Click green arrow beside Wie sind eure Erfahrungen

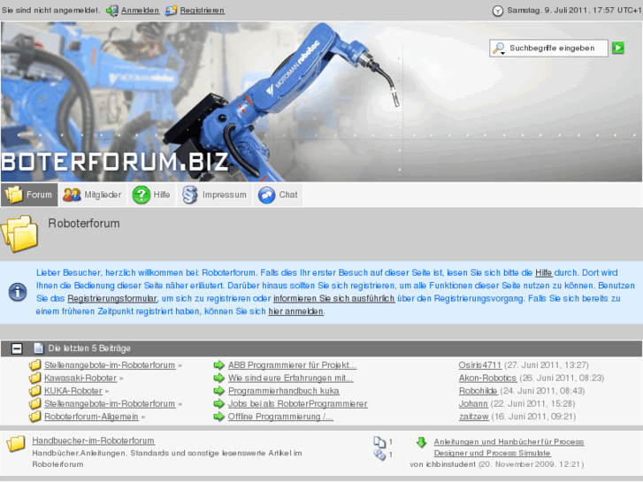(x=219, y=378)
